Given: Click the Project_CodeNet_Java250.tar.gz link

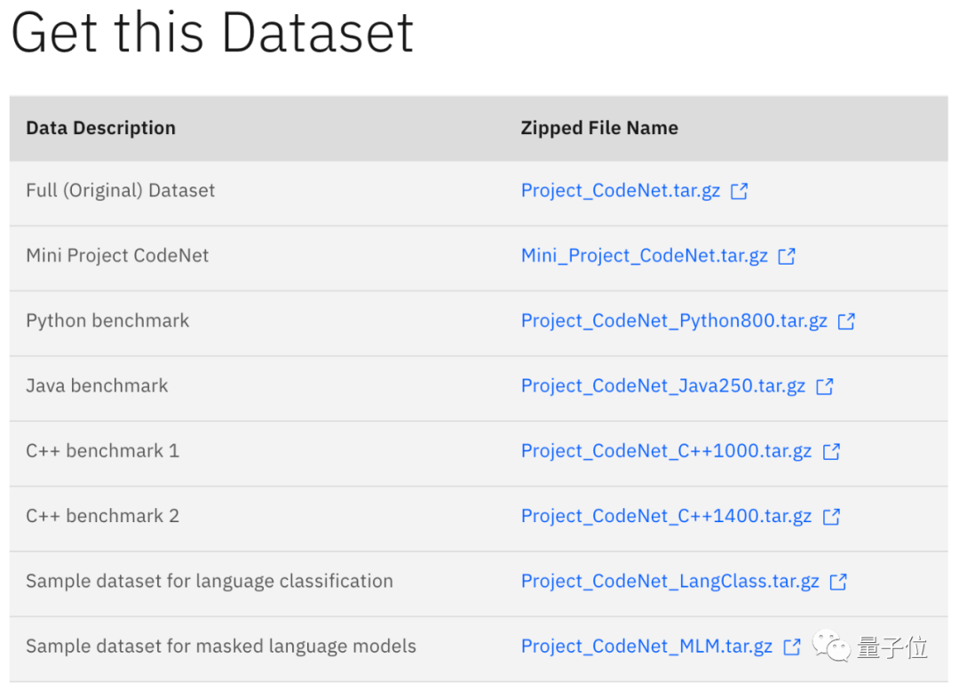Looking at the screenshot, I should [662, 385].
